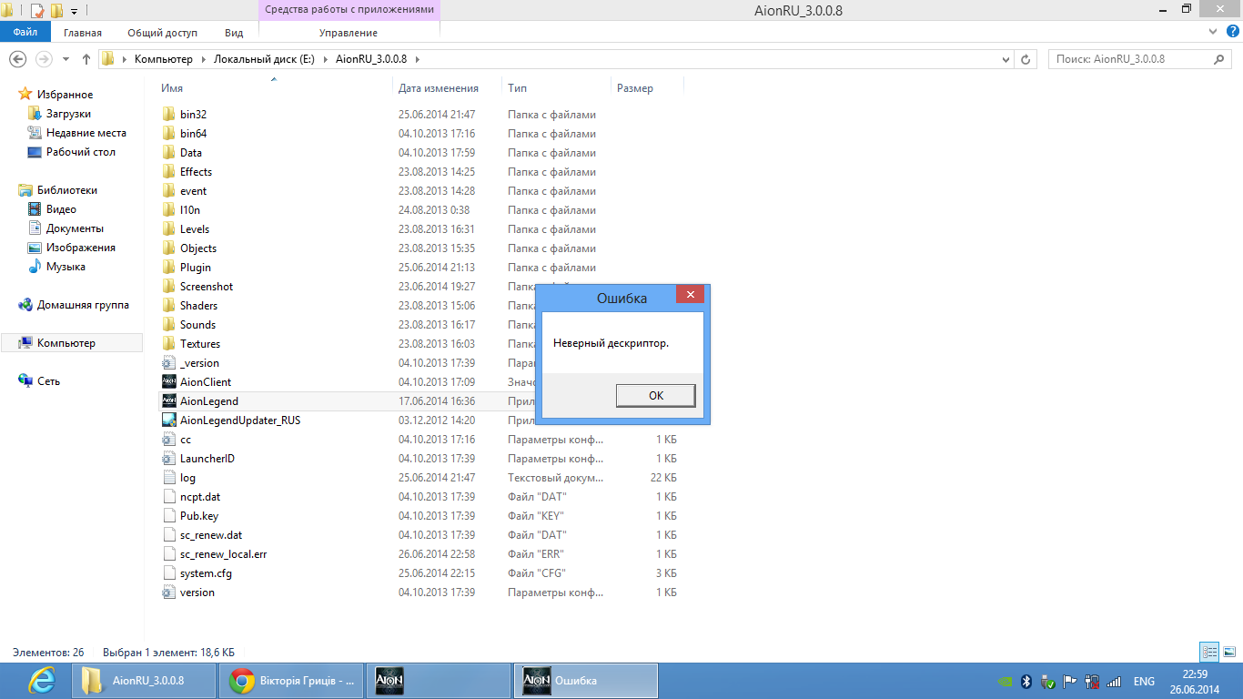This screenshot has width=1243, height=699.
Task: Open the Изображения library
Action: click(81, 248)
